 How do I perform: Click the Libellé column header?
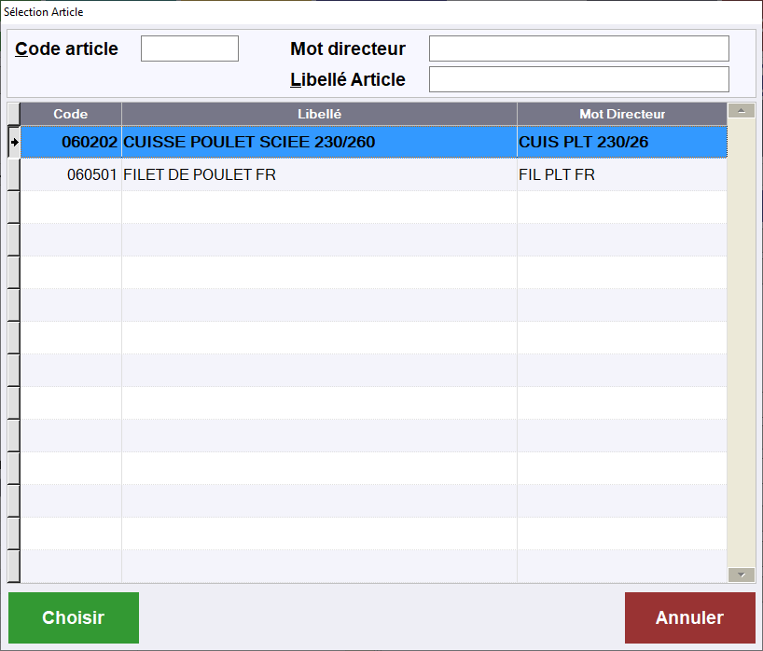pos(319,114)
